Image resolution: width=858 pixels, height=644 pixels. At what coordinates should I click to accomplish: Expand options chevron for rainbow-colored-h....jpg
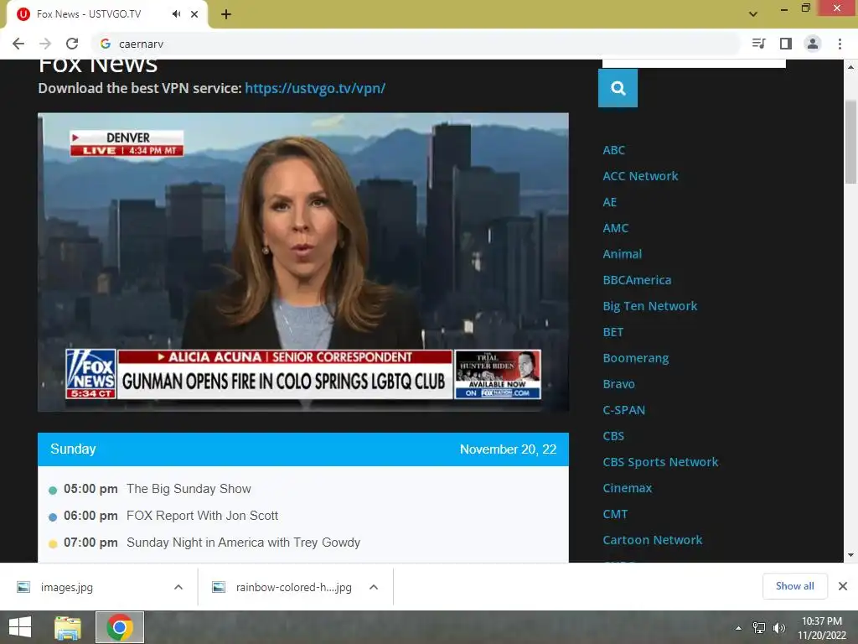click(374, 587)
